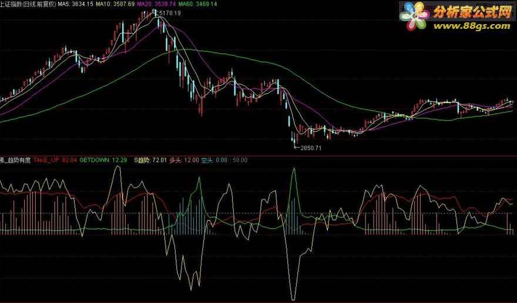Click the 分析家公式网 logo text
This screenshot has width=517, height=303.
click(472, 12)
